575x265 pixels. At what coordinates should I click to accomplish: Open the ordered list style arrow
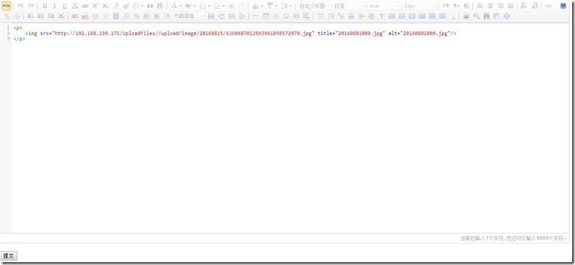pyautogui.click(x=209, y=6)
